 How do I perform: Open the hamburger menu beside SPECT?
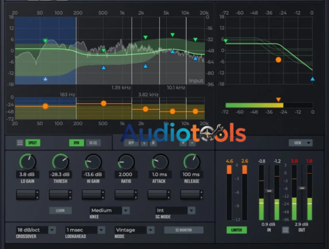coord(20,143)
